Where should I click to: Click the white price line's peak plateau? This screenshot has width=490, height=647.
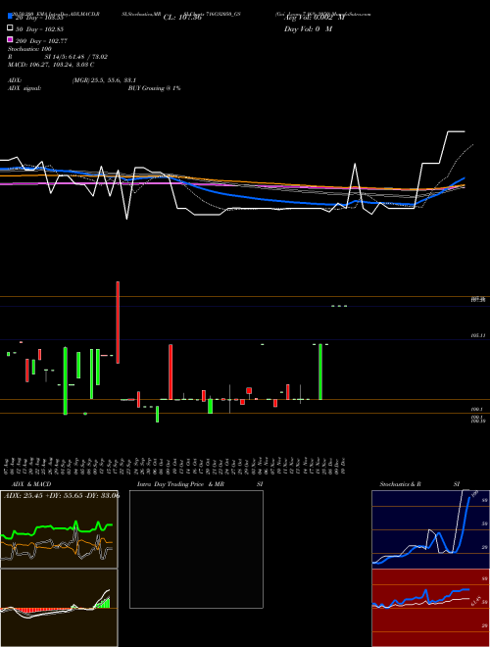point(456,131)
